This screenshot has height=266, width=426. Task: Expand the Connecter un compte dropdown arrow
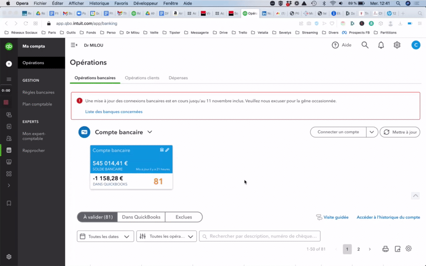(x=372, y=132)
